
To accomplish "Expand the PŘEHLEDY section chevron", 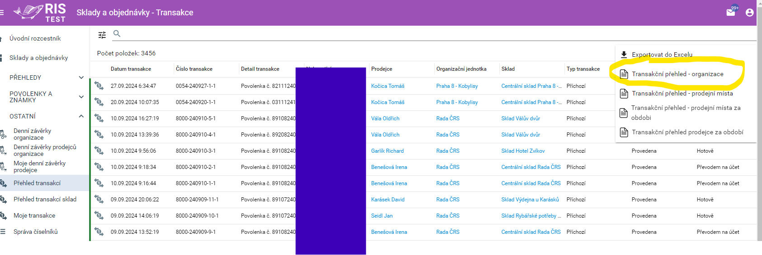I will tap(81, 77).
